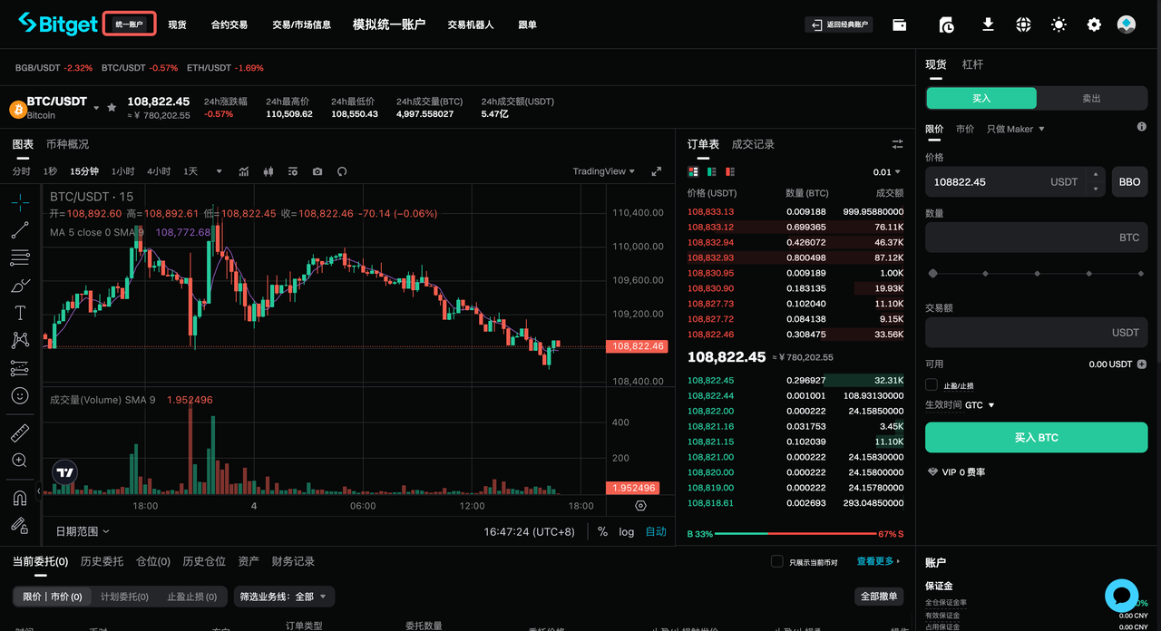Show both bids and asks order book view
The height and width of the screenshot is (631, 1161).
tap(694, 171)
